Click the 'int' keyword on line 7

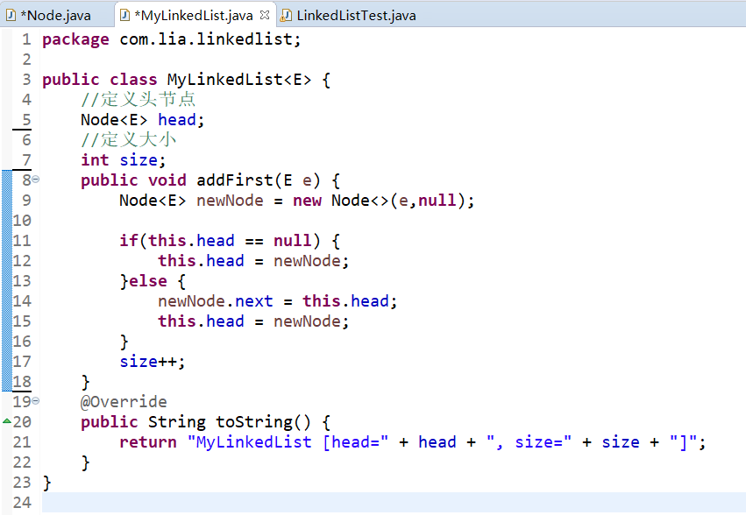(x=95, y=160)
